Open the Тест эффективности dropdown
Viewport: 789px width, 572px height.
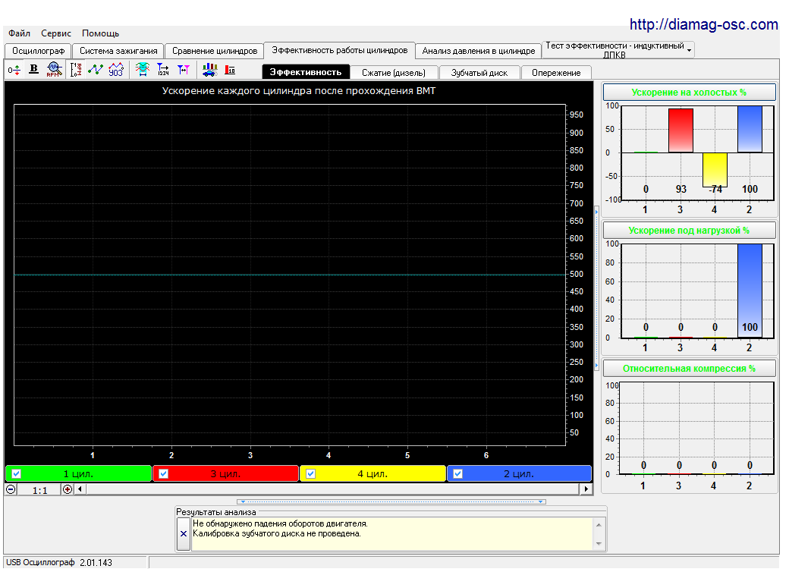coord(690,50)
